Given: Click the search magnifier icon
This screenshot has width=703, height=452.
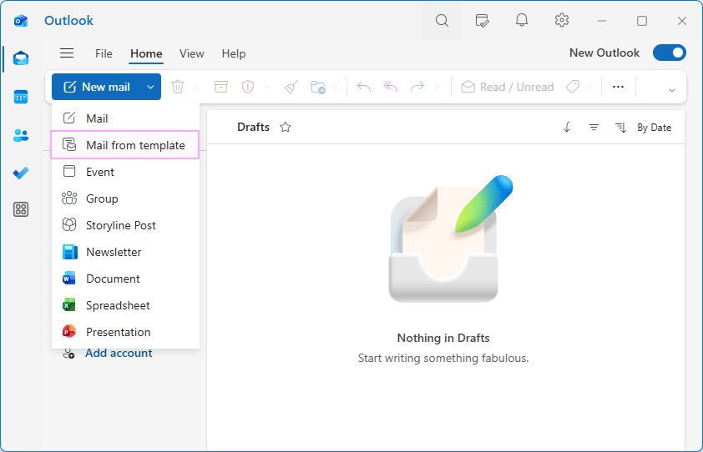Looking at the screenshot, I should tap(442, 20).
